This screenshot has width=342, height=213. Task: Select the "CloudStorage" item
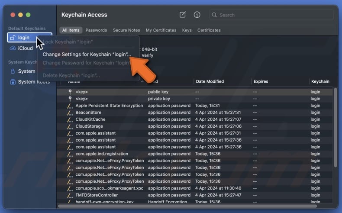point(194,126)
